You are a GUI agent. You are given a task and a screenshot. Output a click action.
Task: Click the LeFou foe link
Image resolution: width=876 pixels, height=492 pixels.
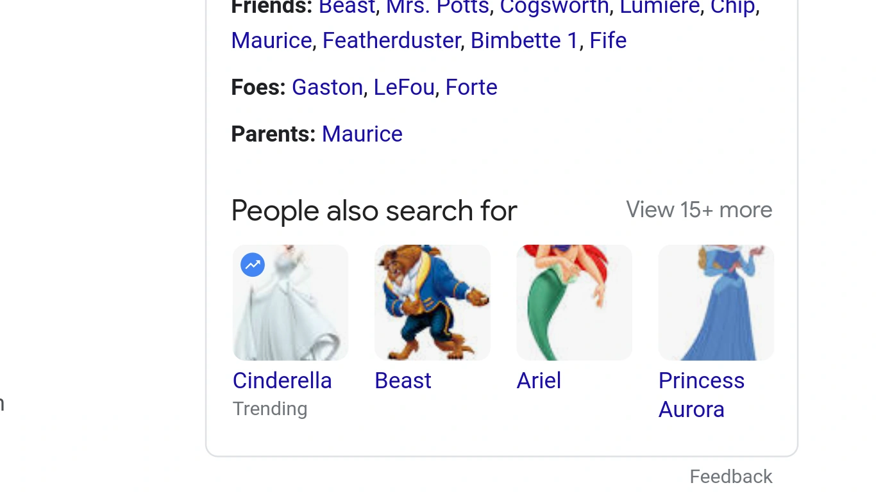pos(404,87)
